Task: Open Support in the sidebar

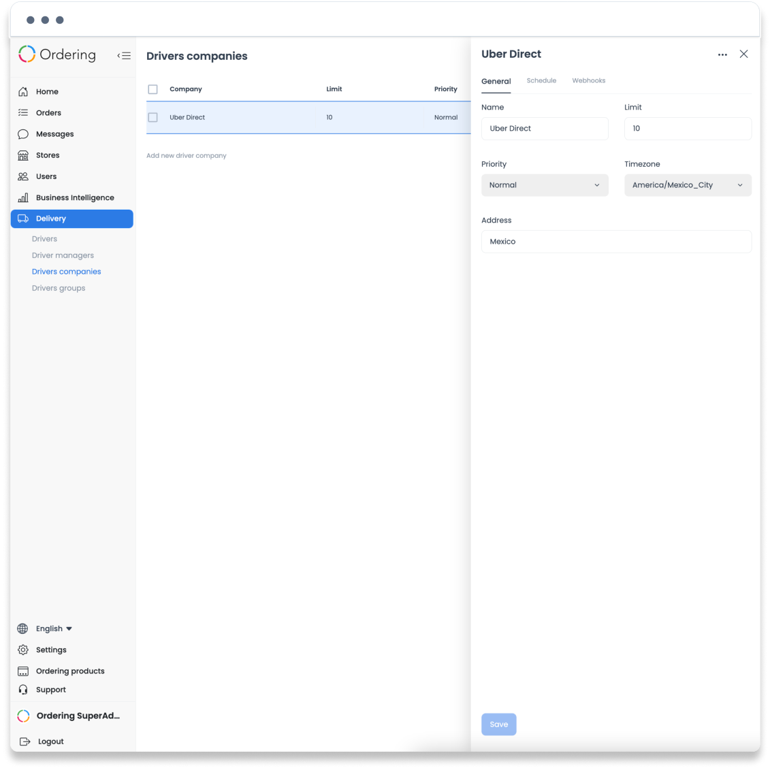Action: (50, 690)
